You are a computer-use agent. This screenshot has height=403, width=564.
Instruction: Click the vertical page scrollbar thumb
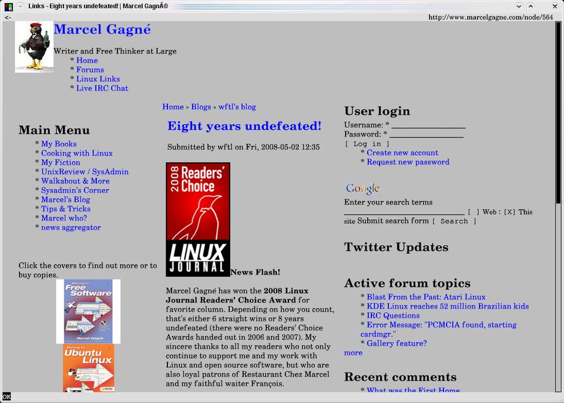(558, 112)
